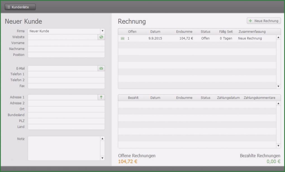This screenshot has height=172, width=285.
Task: Click the list icon on Kundenliste button
Action: coord(8,7)
